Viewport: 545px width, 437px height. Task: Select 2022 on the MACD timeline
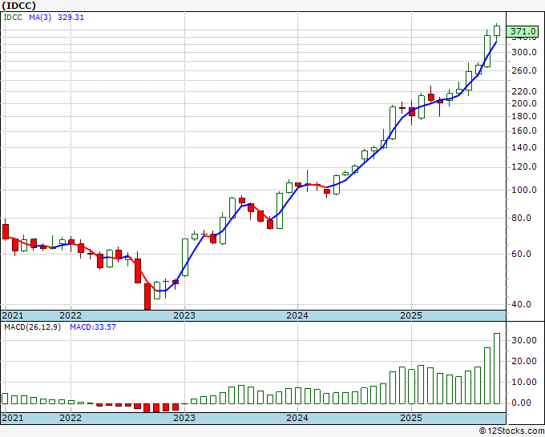tap(71, 418)
